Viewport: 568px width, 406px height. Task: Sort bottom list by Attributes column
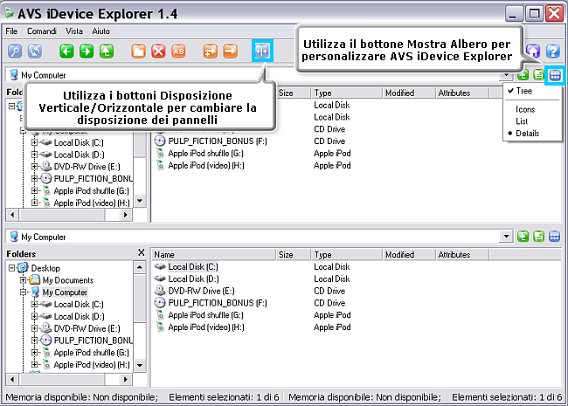(x=462, y=255)
